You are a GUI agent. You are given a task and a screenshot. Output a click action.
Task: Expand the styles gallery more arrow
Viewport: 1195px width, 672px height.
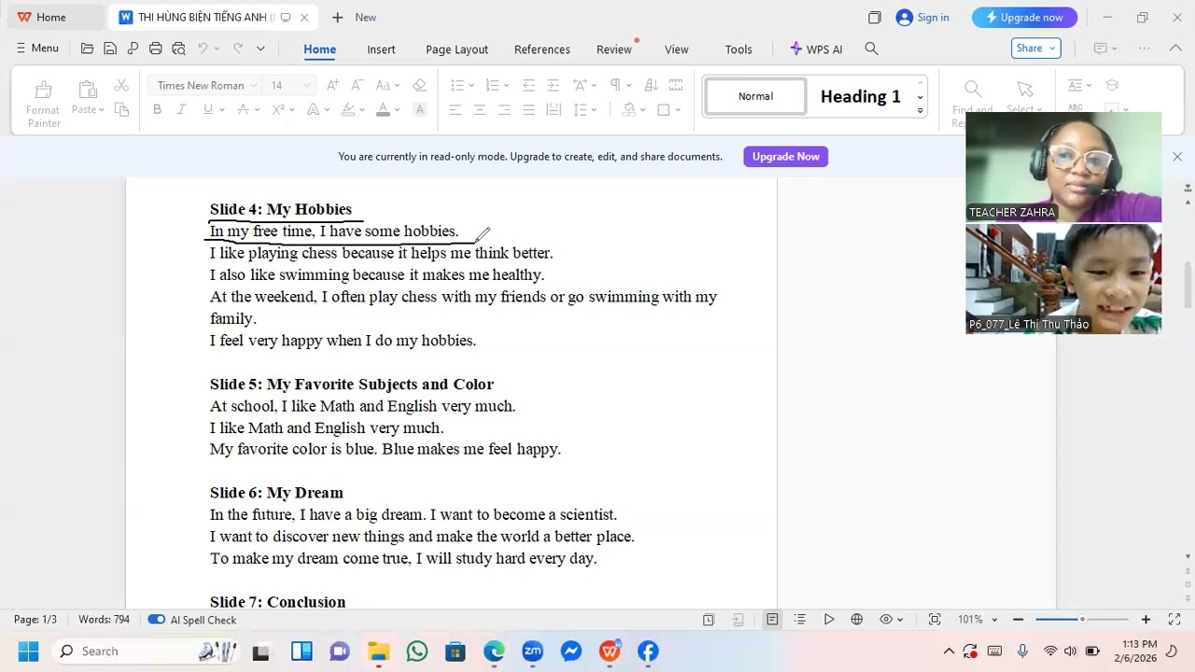pyautogui.click(x=920, y=110)
